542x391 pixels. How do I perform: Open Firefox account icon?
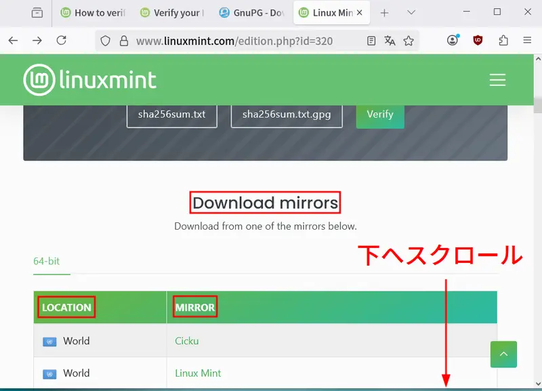coord(453,41)
